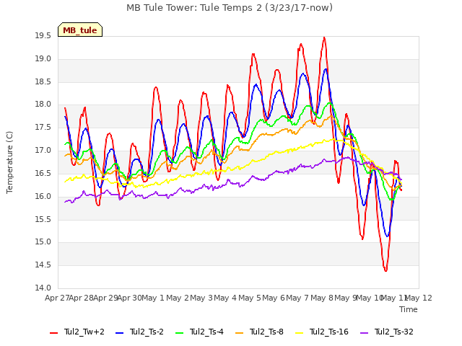Click the MB_tule annotation label

(x=80, y=30)
